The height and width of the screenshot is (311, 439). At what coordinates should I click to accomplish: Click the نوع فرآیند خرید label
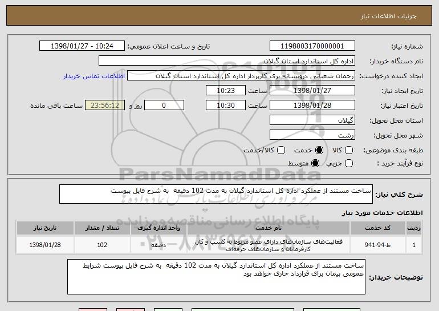coord(400,163)
